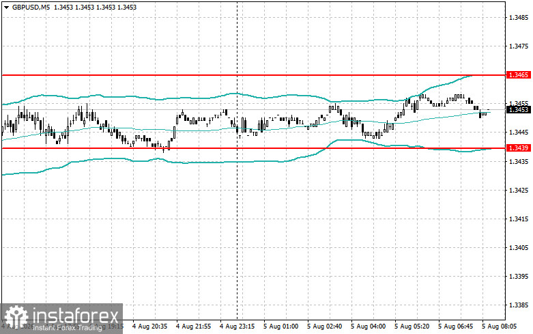Select the 5 Aug 04:00 time label
Viewport: 533px width, 334px height.
(368, 326)
